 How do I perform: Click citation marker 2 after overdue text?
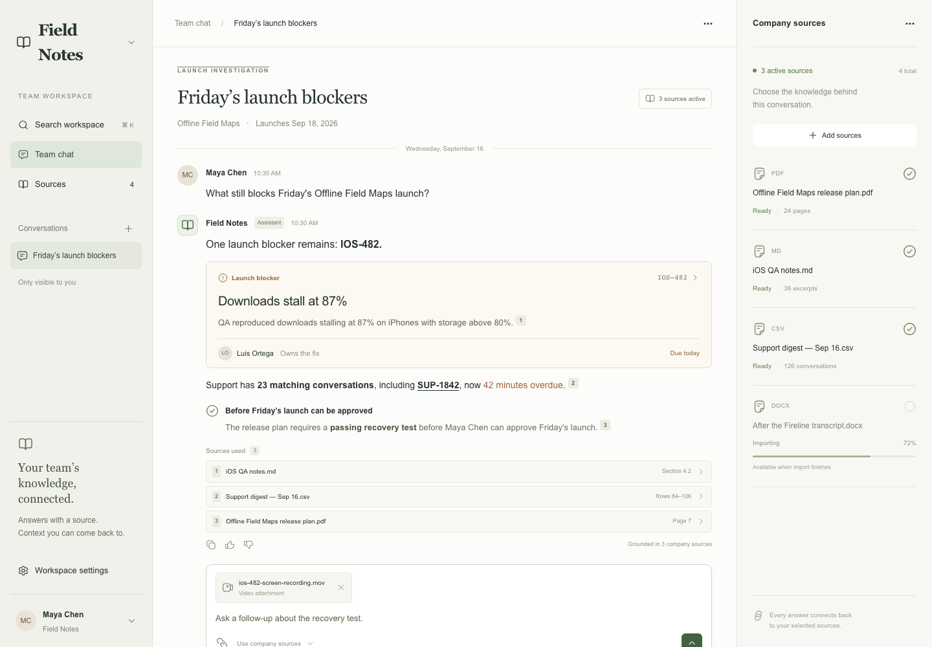(x=573, y=383)
